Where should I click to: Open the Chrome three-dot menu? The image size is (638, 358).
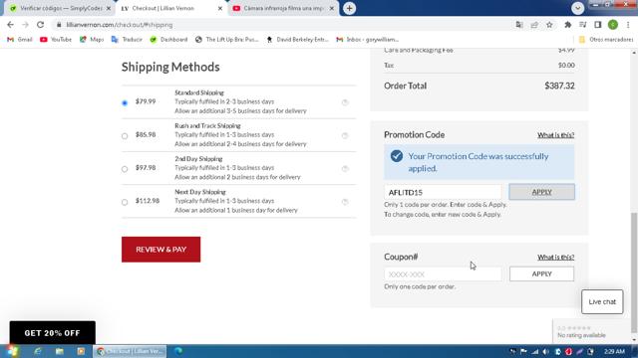pyautogui.click(x=628, y=25)
